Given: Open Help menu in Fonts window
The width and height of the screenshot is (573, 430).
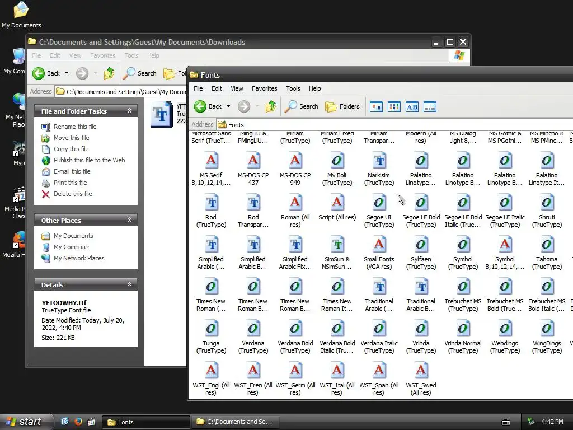Looking at the screenshot, I should [x=314, y=88].
